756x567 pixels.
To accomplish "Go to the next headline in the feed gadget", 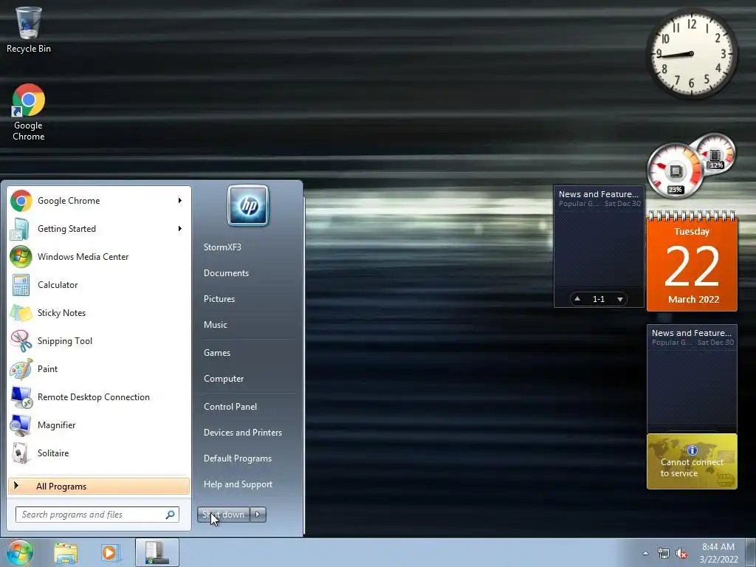I will tap(620, 299).
